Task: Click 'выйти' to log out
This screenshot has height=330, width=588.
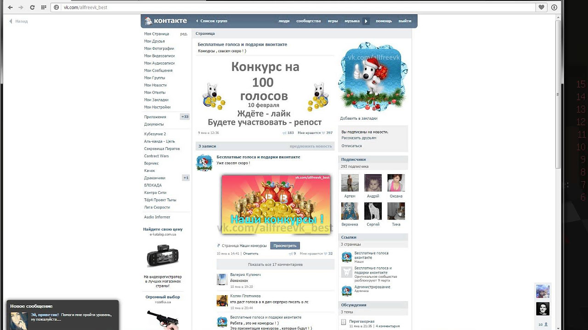Action: pyautogui.click(x=405, y=21)
